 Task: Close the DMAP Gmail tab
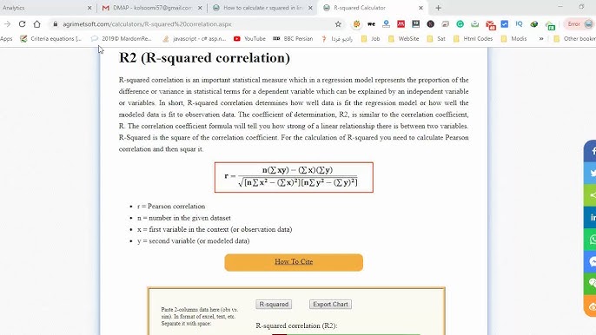pyautogui.click(x=200, y=8)
